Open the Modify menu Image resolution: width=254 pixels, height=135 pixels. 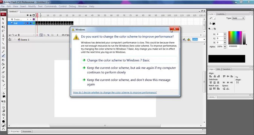pos(32,6)
